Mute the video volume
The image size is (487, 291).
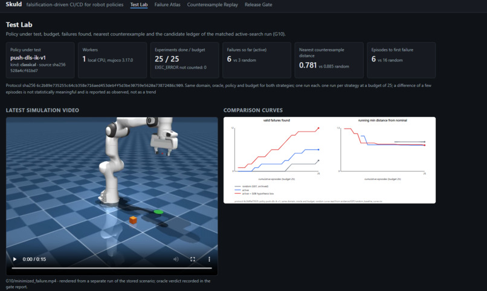[x=176, y=259]
